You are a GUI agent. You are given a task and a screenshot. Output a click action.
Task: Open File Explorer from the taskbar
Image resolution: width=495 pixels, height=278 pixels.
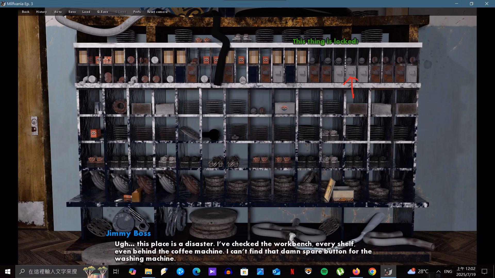(148, 272)
